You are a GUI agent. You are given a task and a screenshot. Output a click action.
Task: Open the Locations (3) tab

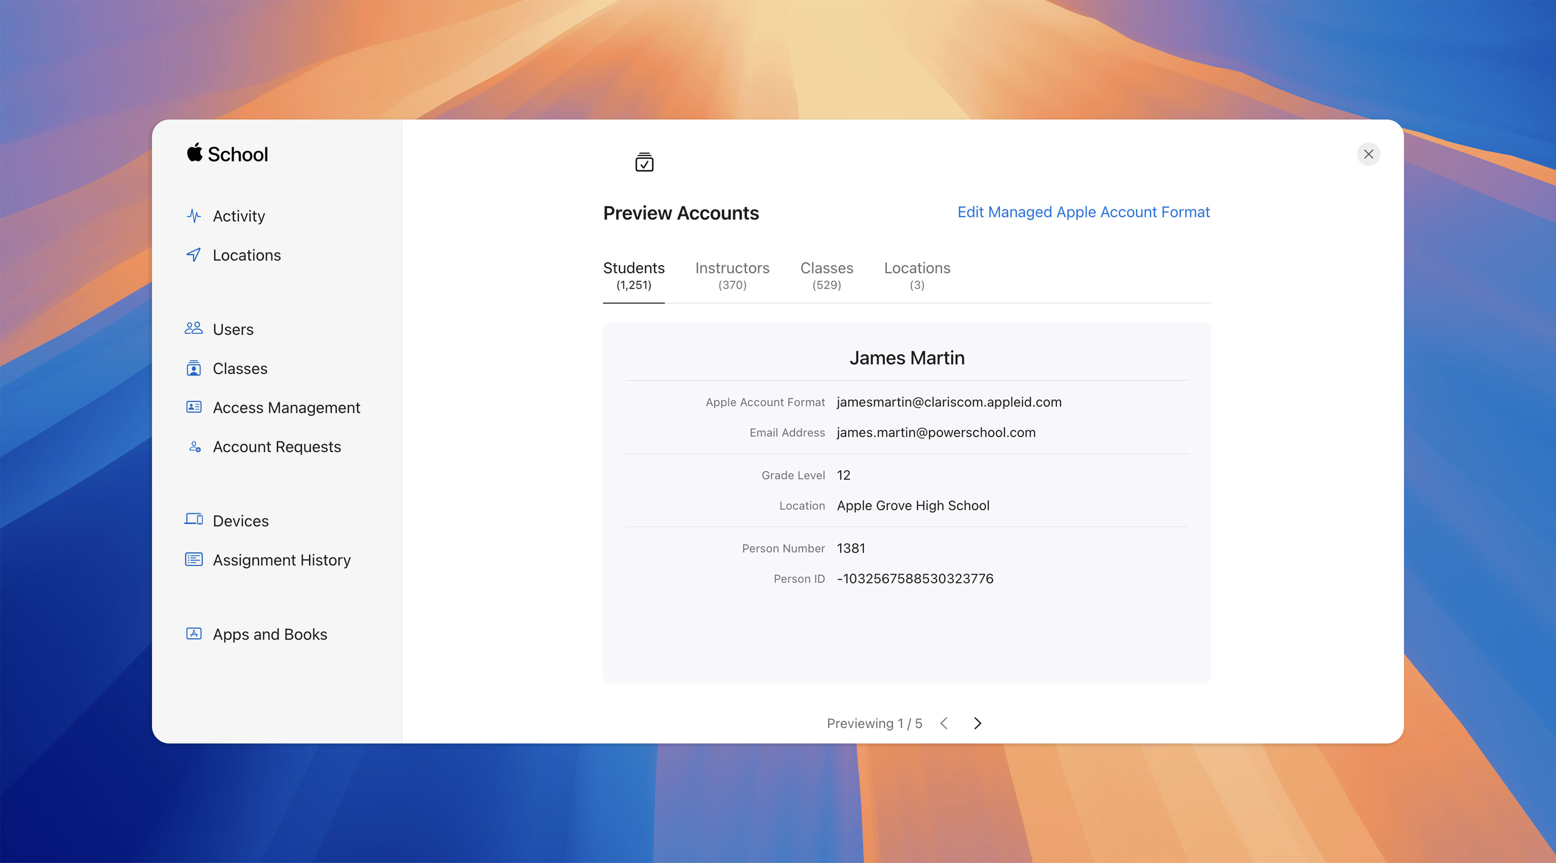tap(916, 275)
